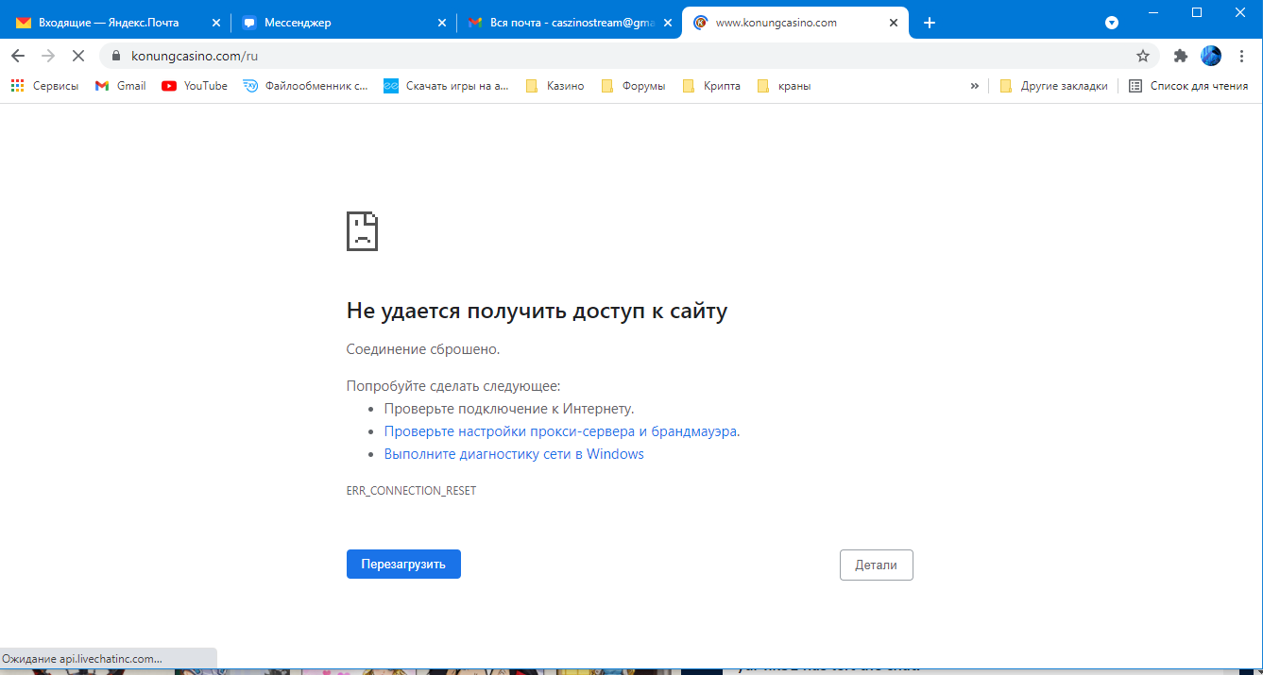Open proxy and firewall settings link
The image size is (1263, 675).
(x=561, y=431)
